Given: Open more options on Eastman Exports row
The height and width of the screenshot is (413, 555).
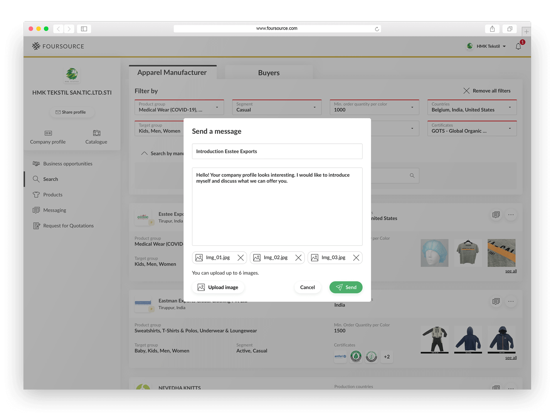Looking at the screenshot, I should [x=511, y=301].
